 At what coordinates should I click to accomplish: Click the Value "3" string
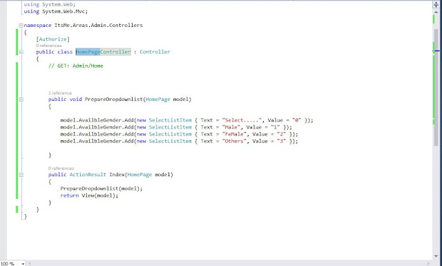point(281,142)
